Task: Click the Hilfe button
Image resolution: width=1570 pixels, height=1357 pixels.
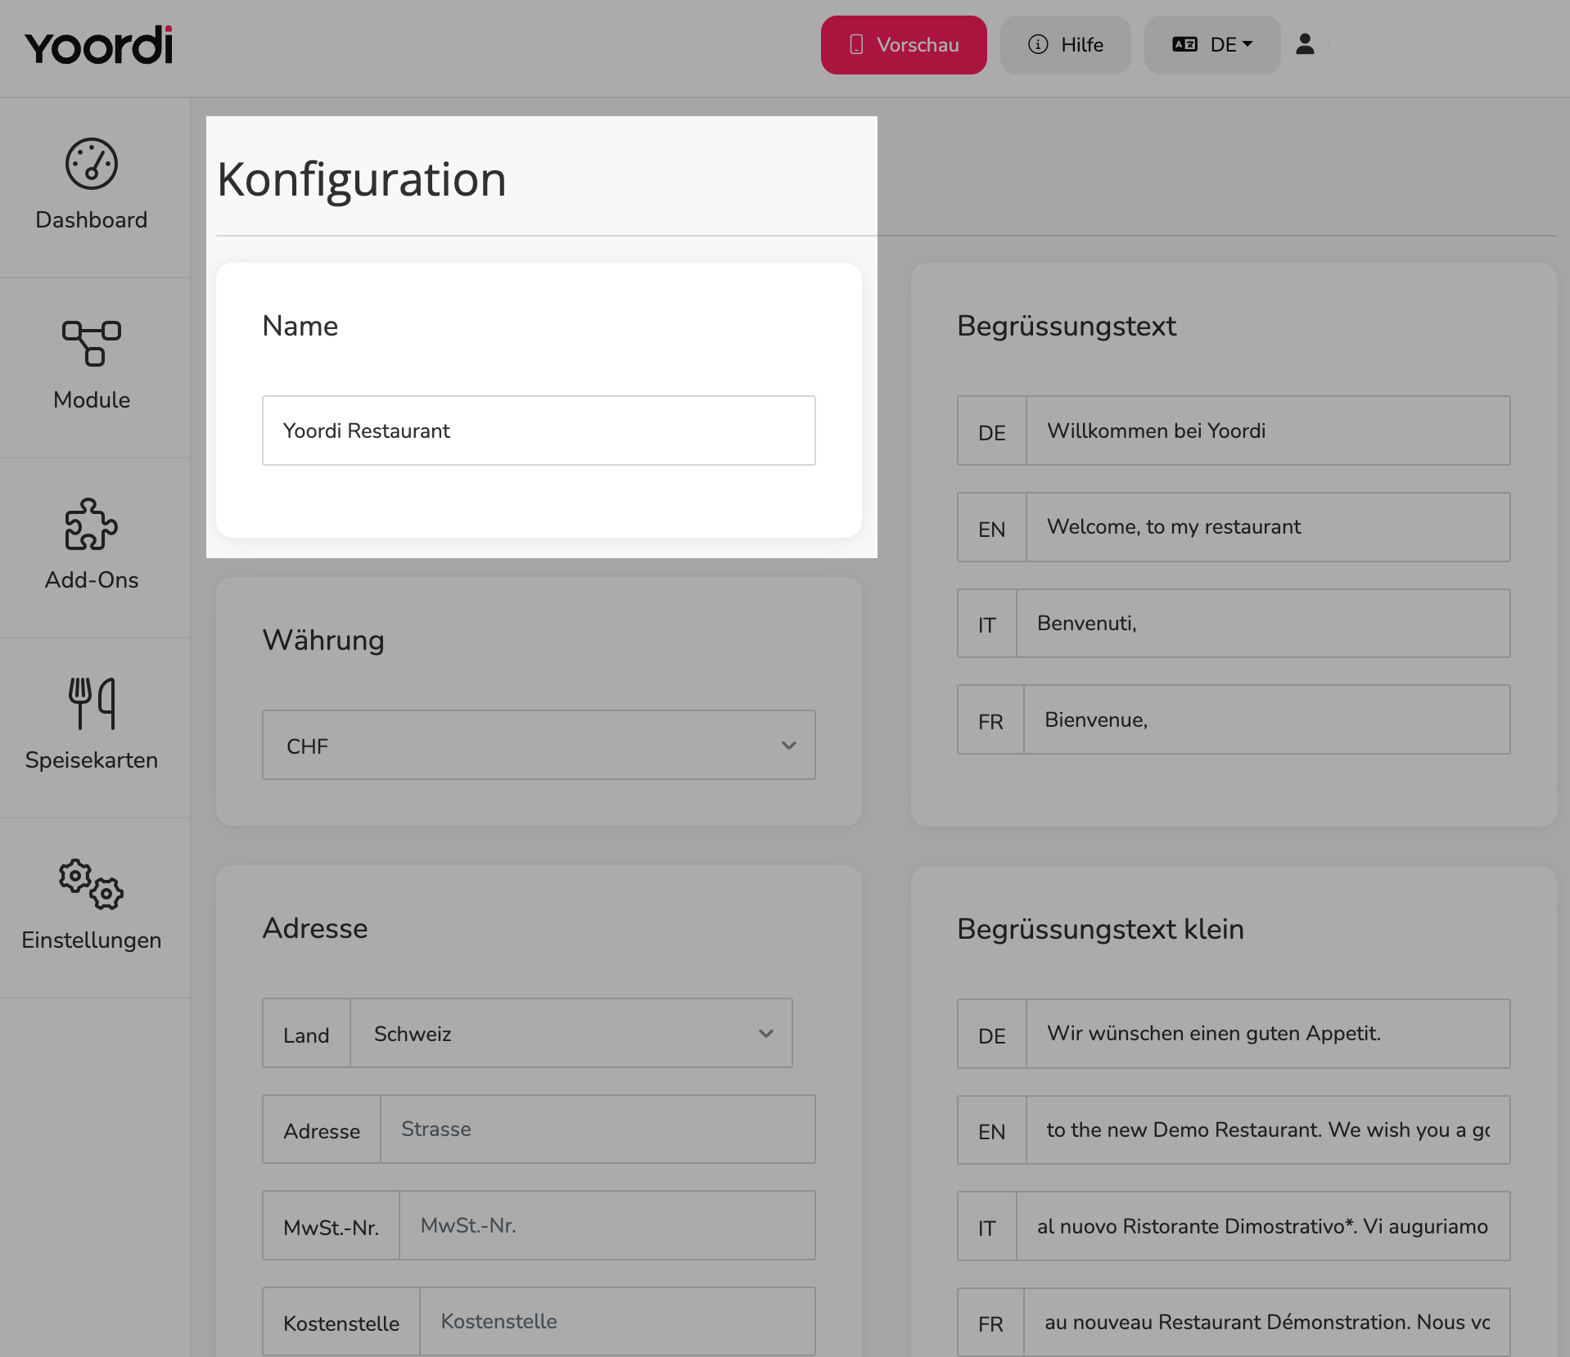Action: pyautogui.click(x=1066, y=45)
